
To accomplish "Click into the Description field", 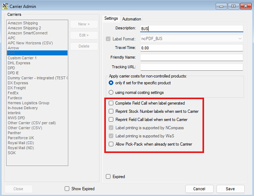I will point(192,29).
